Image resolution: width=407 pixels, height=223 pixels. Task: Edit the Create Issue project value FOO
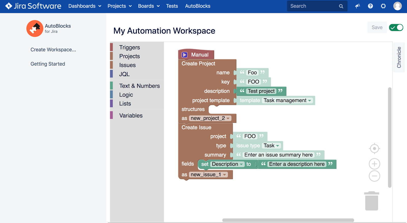coord(250,136)
